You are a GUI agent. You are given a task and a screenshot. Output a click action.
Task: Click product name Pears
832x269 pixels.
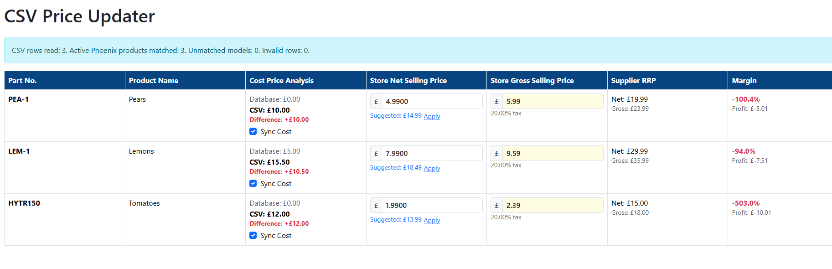click(137, 99)
